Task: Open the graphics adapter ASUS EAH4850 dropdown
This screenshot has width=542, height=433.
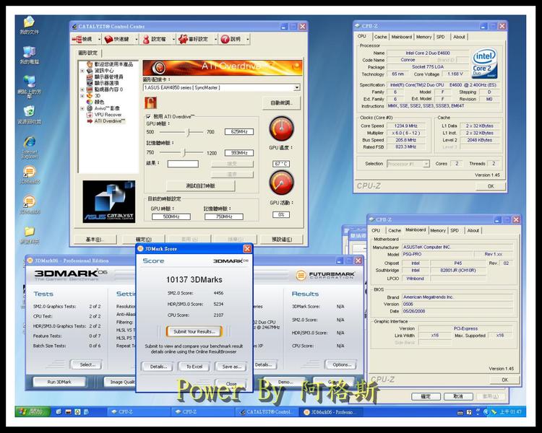Action: [x=296, y=88]
